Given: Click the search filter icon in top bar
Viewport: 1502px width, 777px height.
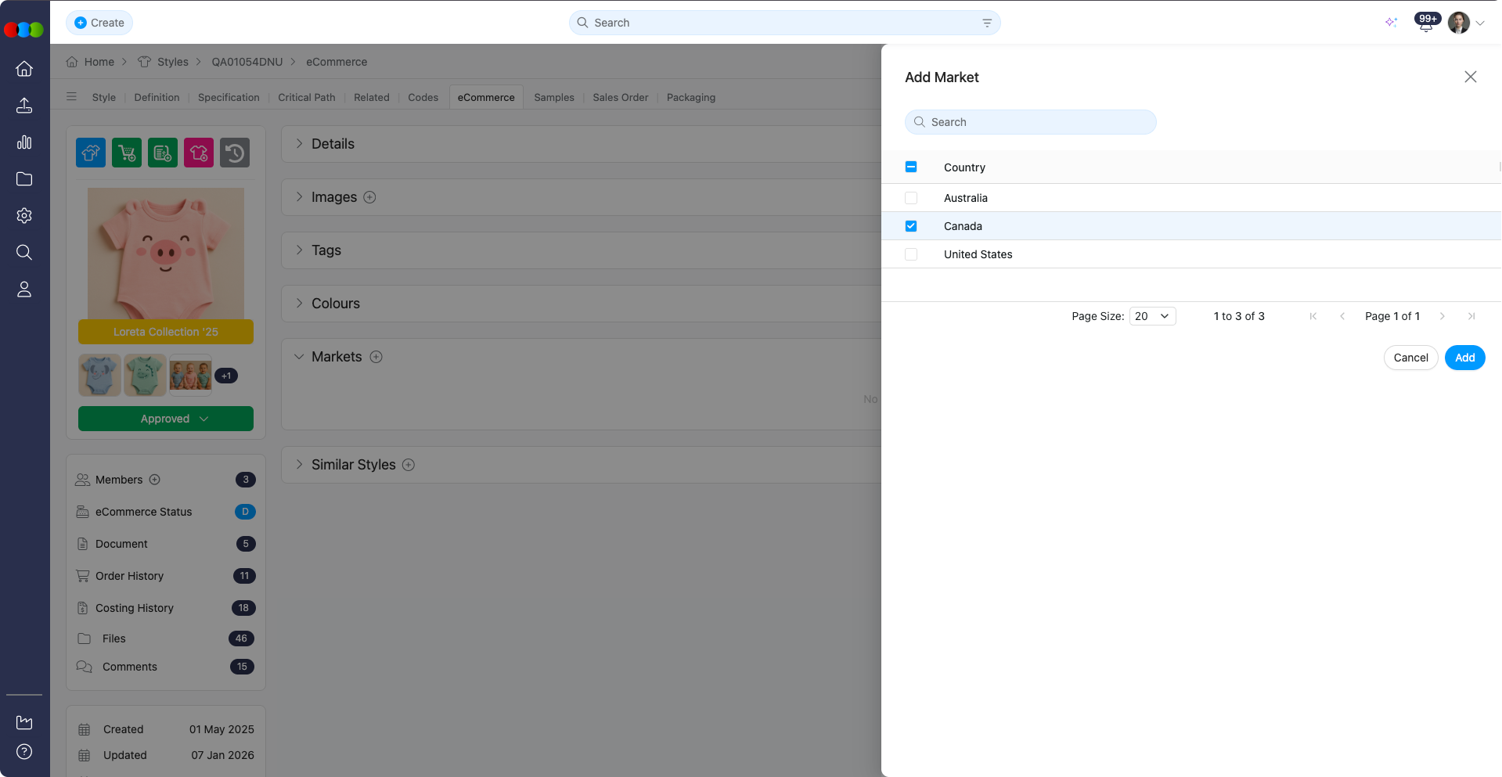Looking at the screenshot, I should (x=987, y=23).
